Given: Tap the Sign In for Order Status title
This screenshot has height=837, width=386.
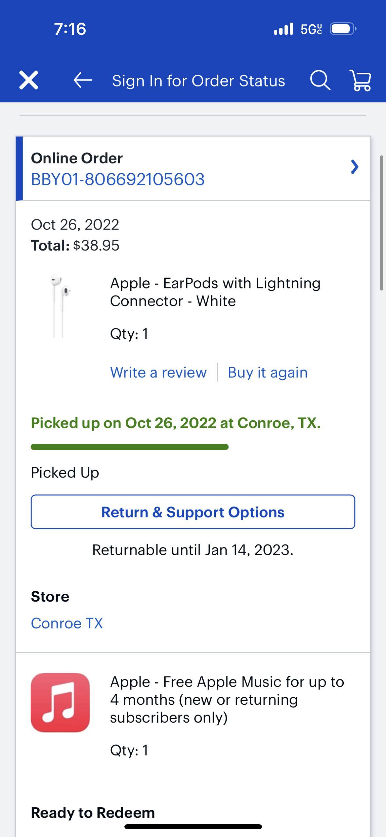Looking at the screenshot, I should point(198,81).
